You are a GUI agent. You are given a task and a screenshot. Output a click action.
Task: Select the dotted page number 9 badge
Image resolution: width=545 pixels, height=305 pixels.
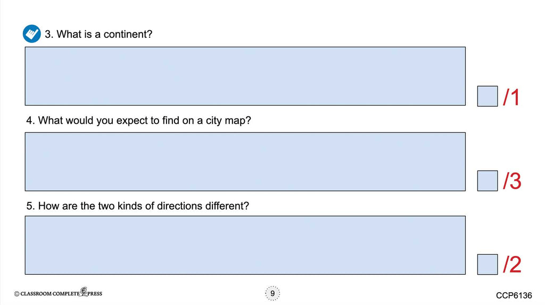click(272, 293)
